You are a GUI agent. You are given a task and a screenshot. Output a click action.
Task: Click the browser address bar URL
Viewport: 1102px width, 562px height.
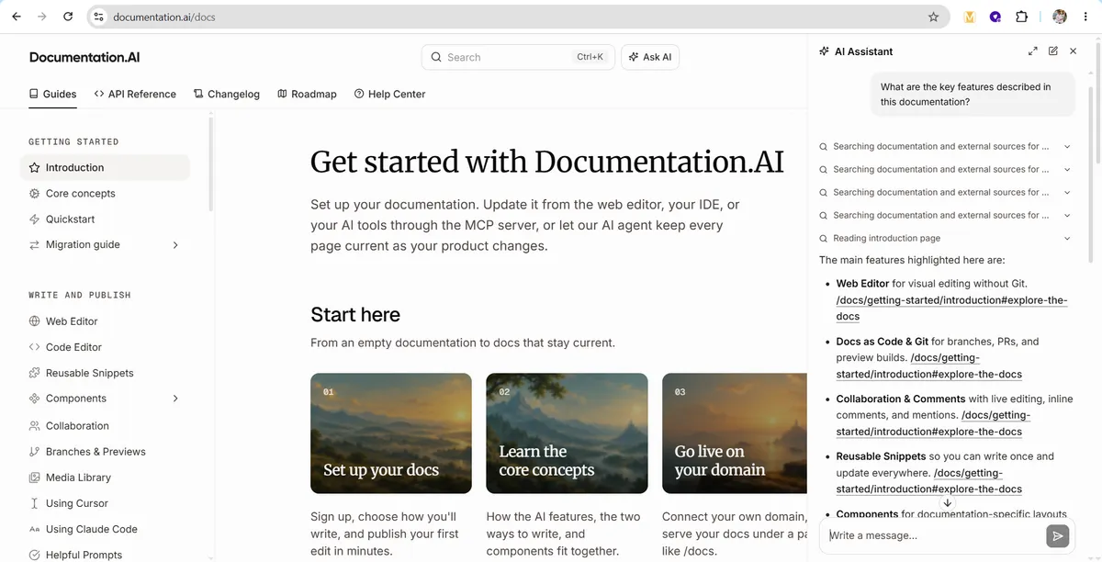click(x=164, y=17)
